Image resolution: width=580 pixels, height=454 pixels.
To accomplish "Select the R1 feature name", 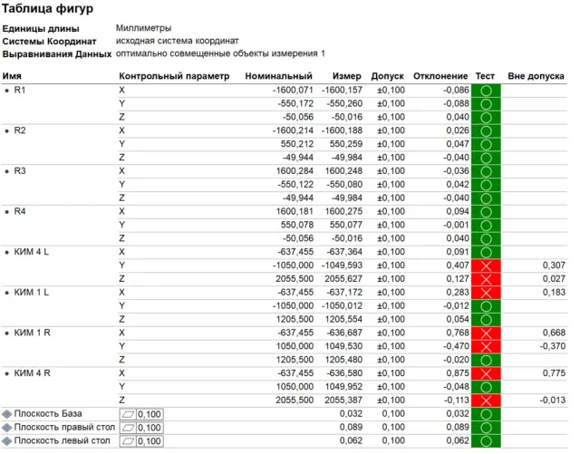I will [x=20, y=91].
